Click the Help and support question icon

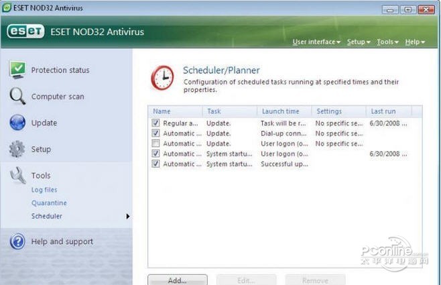pyautogui.click(x=17, y=241)
